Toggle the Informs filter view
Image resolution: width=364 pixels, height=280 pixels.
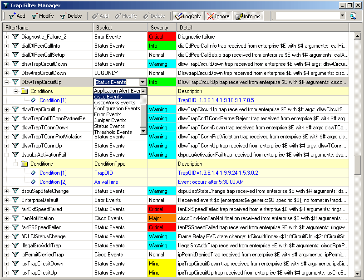[248, 16]
